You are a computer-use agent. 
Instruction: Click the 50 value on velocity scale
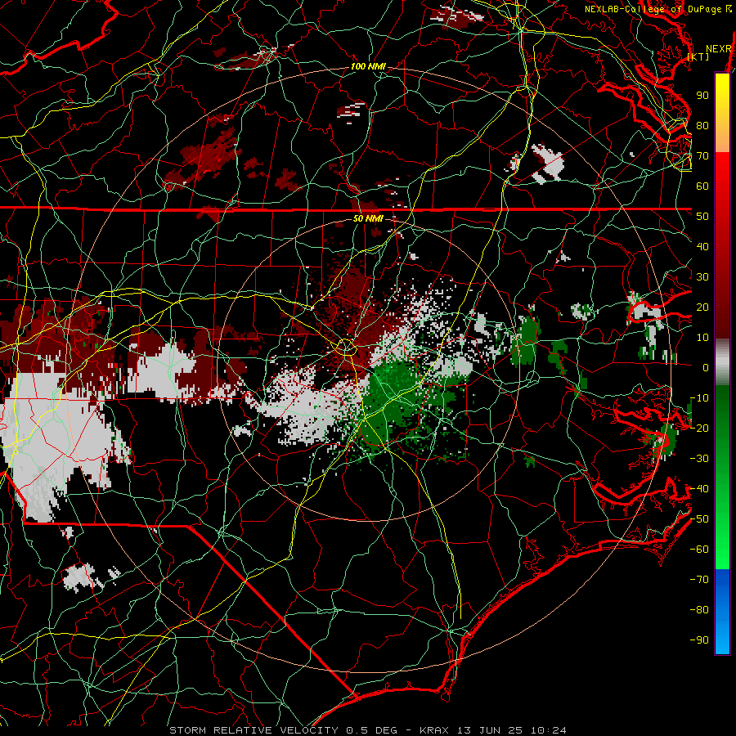pos(702,217)
